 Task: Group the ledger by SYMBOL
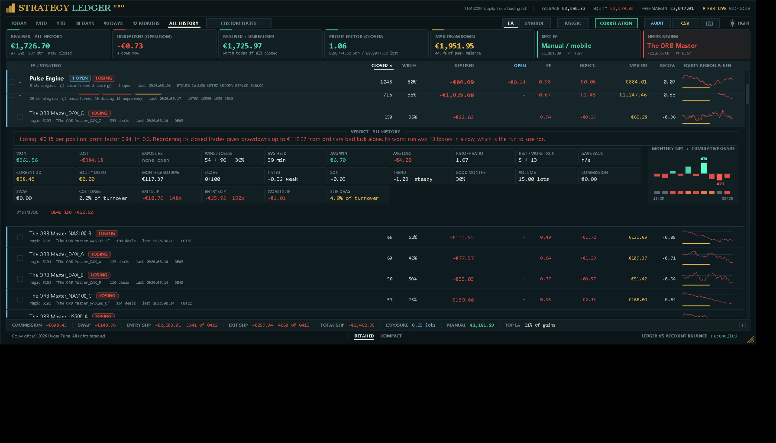click(x=534, y=23)
